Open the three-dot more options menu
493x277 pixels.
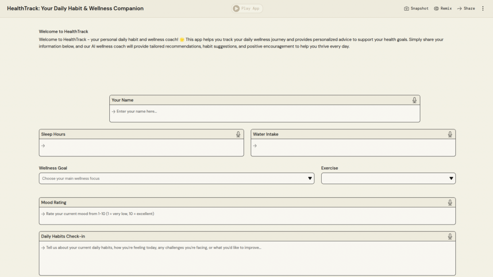pos(483,9)
